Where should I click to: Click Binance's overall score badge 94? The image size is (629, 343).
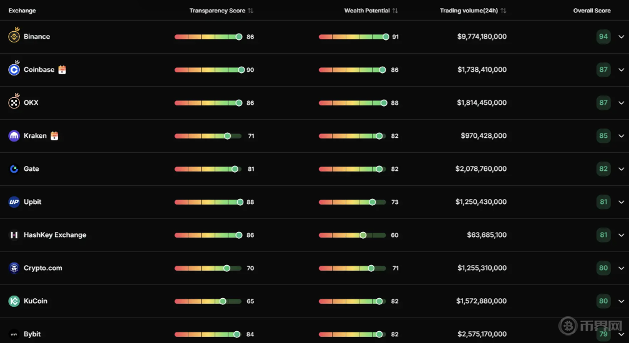[603, 36]
